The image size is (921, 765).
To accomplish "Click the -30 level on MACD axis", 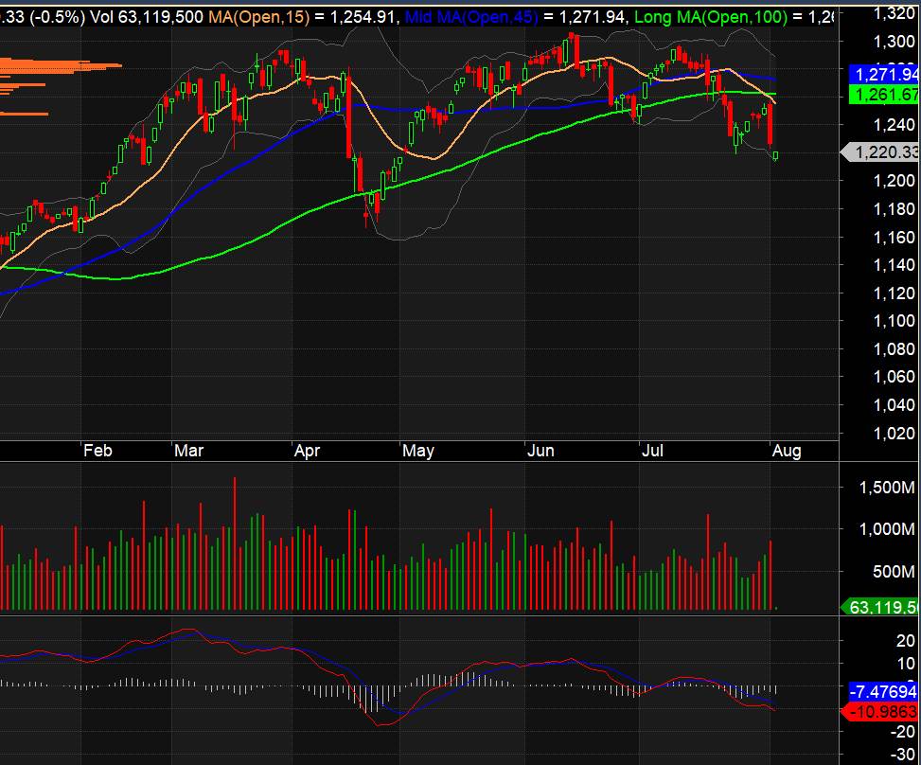I will tap(902, 755).
